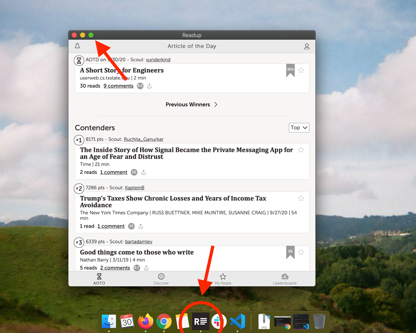
Task: Star 'A Short Story for Engineers'
Action: (x=301, y=70)
